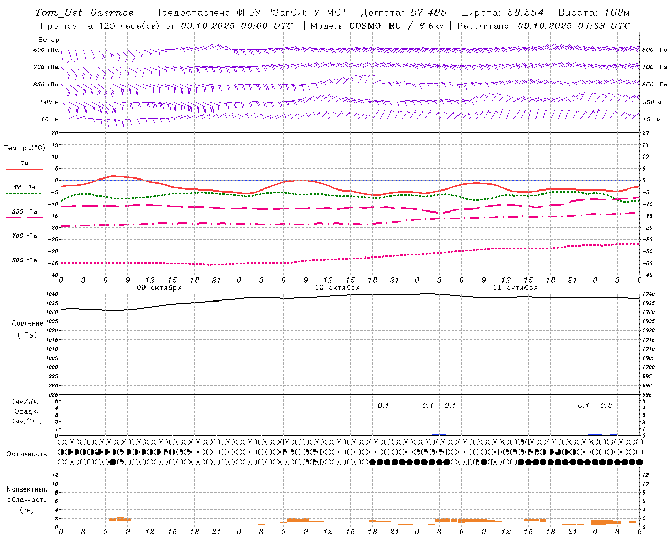Click the "2м" temperature legend entry
This screenshot has width=670, height=536.
tap(25, 164)
